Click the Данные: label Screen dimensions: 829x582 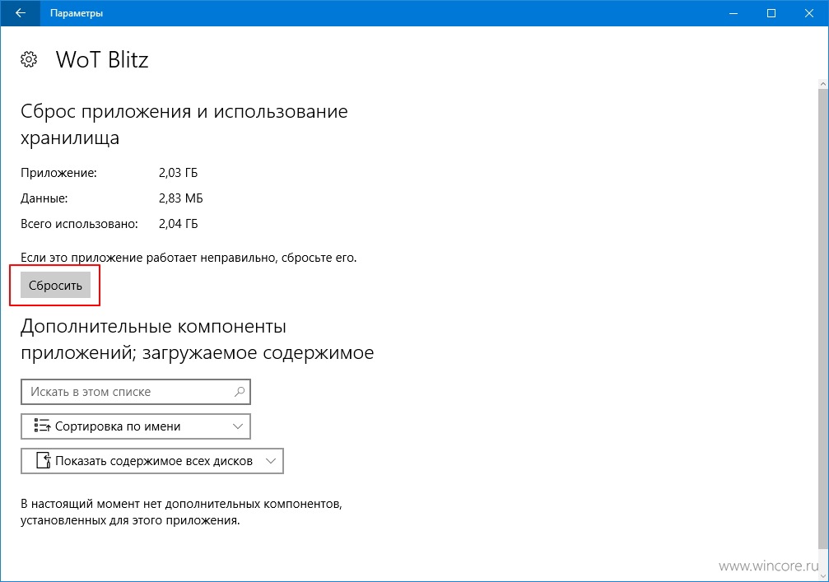[x=44, y=198]
